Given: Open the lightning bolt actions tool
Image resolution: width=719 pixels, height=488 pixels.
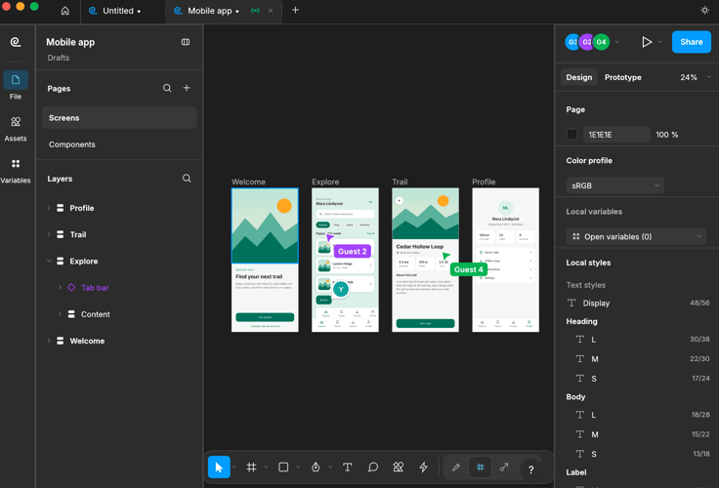Looking at the screenshot, I should (423, 468).
